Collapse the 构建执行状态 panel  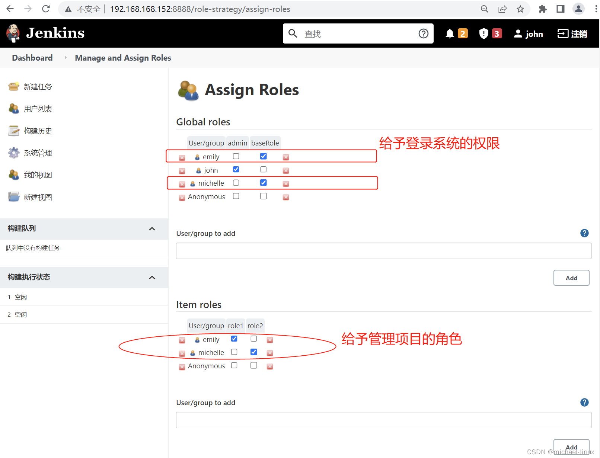[x=152, y=278]
